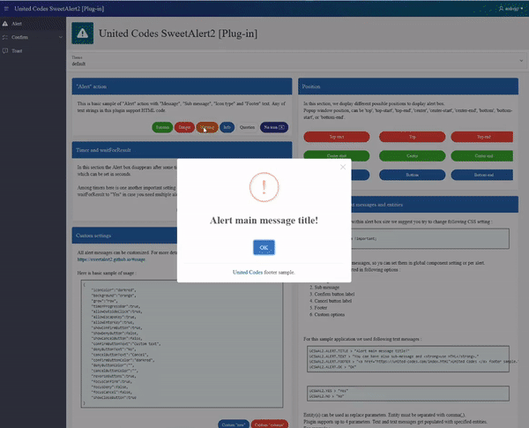Click the red Danger alert button

[184, 127]
